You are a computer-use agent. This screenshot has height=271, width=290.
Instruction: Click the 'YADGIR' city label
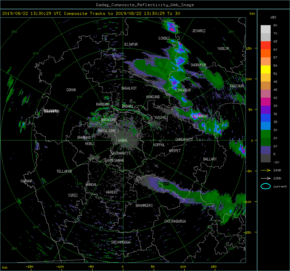coord(223,49)
